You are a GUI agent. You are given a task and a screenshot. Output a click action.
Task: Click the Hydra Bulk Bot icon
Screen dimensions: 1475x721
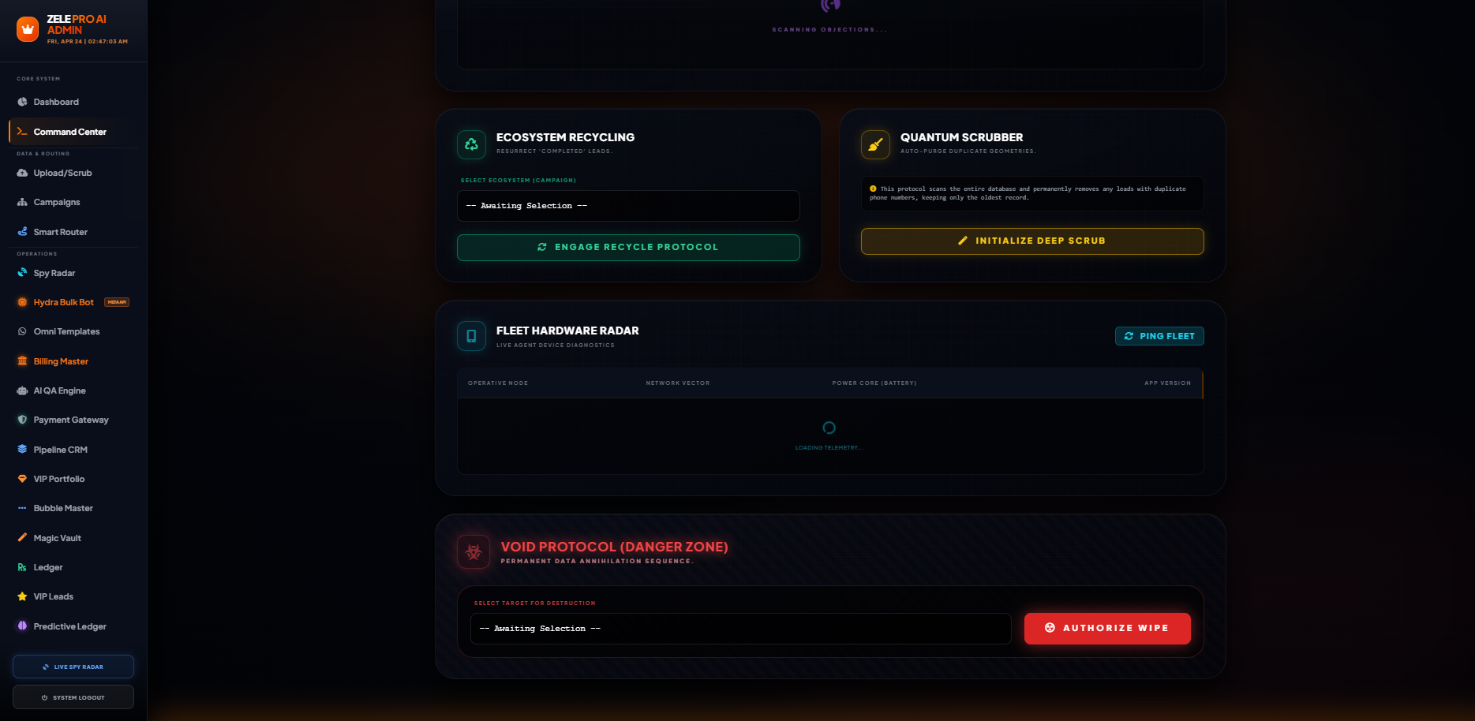pos(22,302)
